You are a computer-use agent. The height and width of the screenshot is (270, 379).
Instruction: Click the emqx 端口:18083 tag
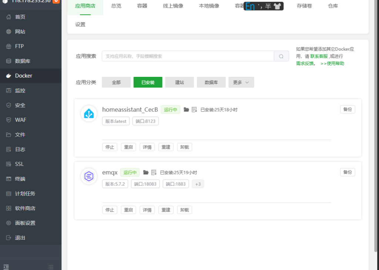pos(145,184)
